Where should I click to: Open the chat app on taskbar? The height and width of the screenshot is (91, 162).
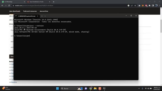click(x=86, y=88)
